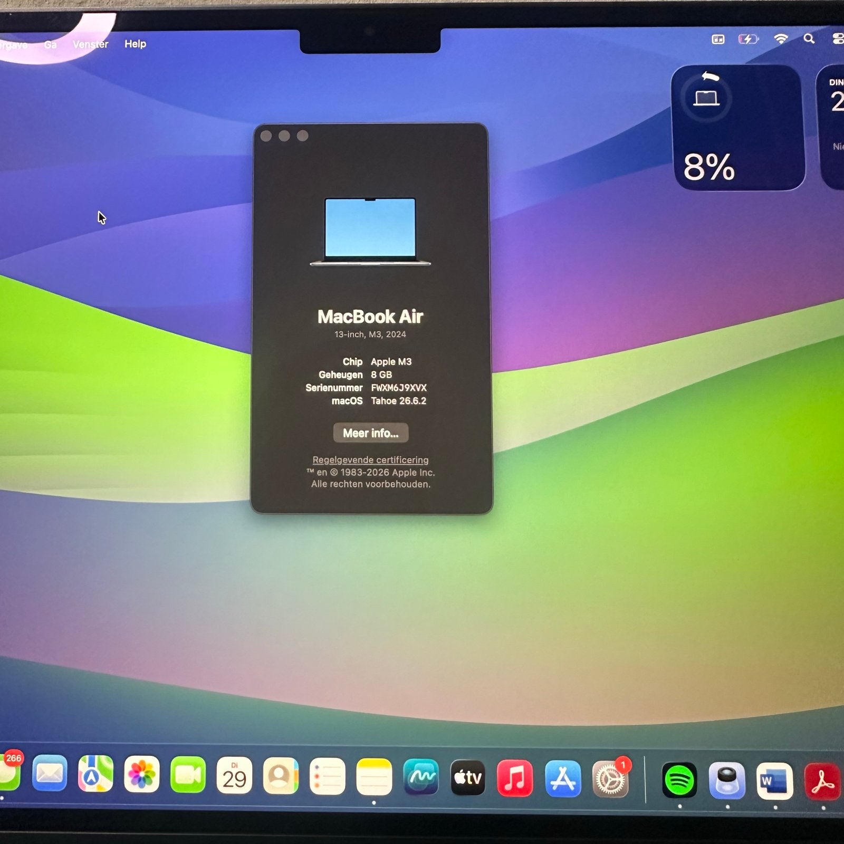This screenshot has height=844, width=844.
Task: Click the Serienummer label
Action: [334, 388]
